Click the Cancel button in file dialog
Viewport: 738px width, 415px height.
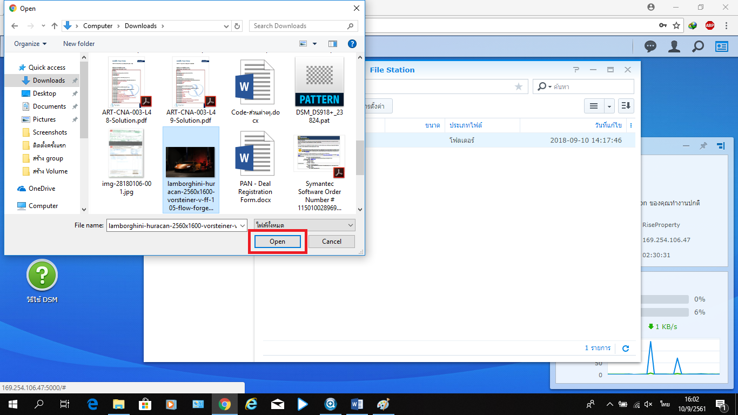click(331, 242)
